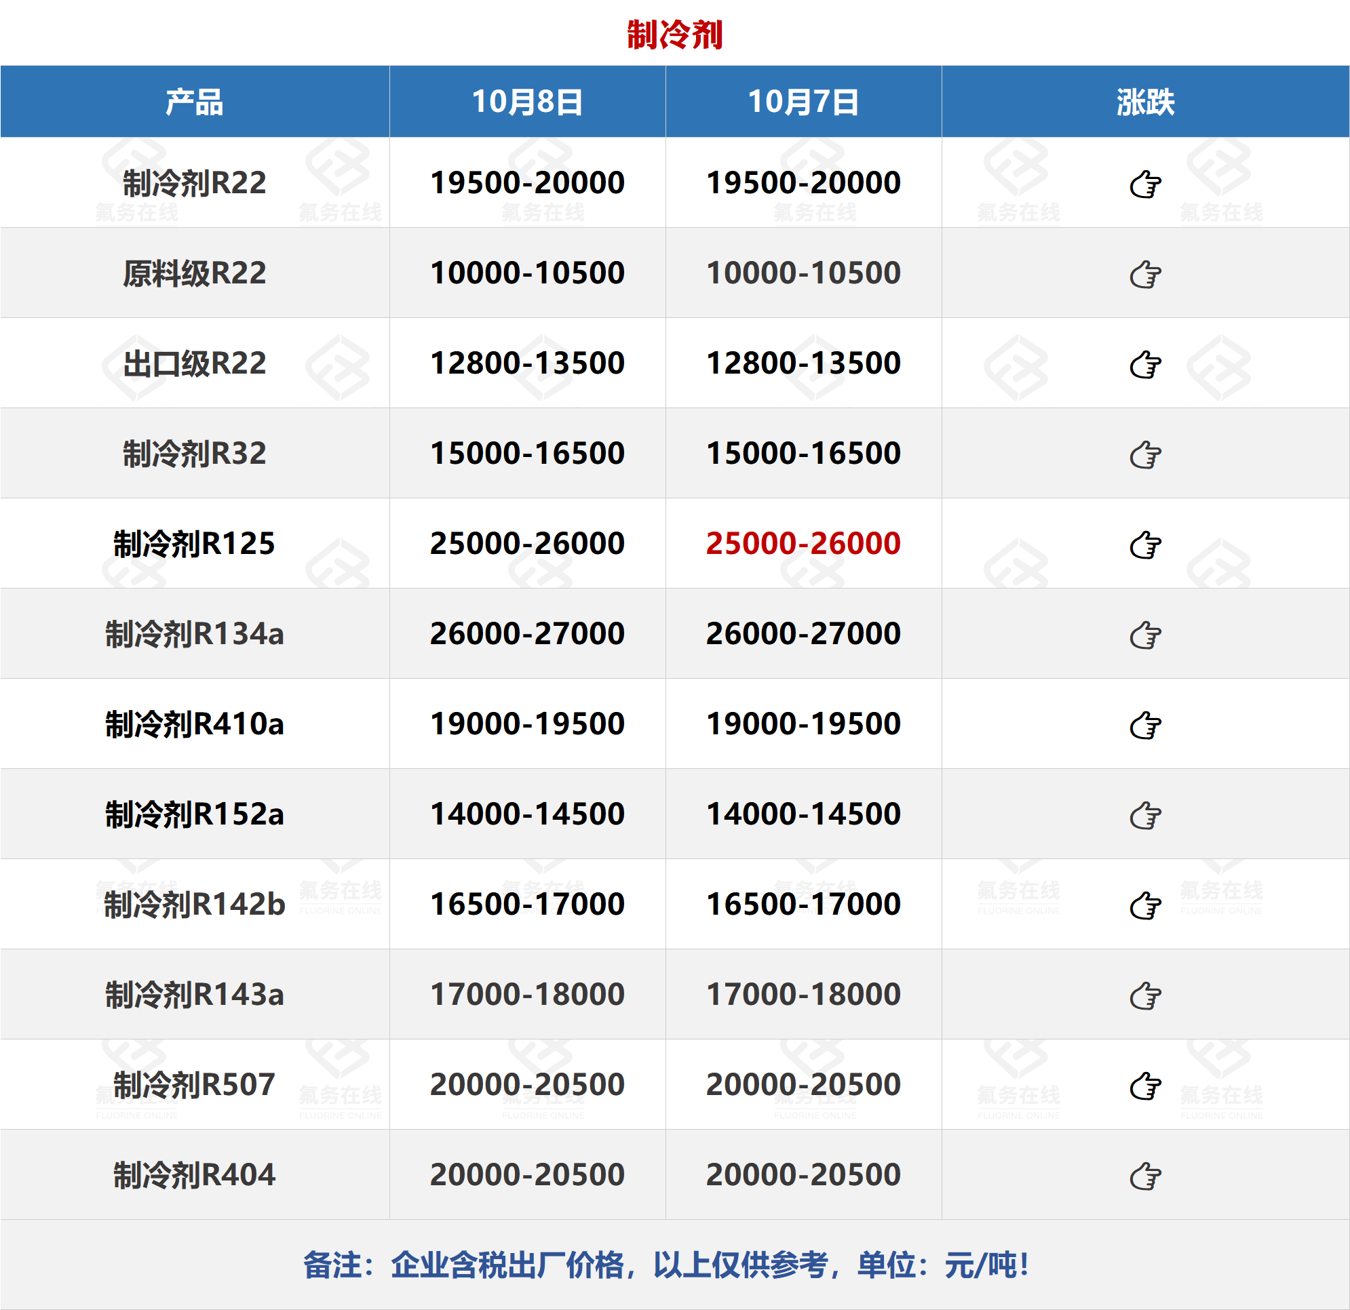Select the 制冷剂R507 product name
Screen dimensions: 1350x1310
click(194, 1085)
